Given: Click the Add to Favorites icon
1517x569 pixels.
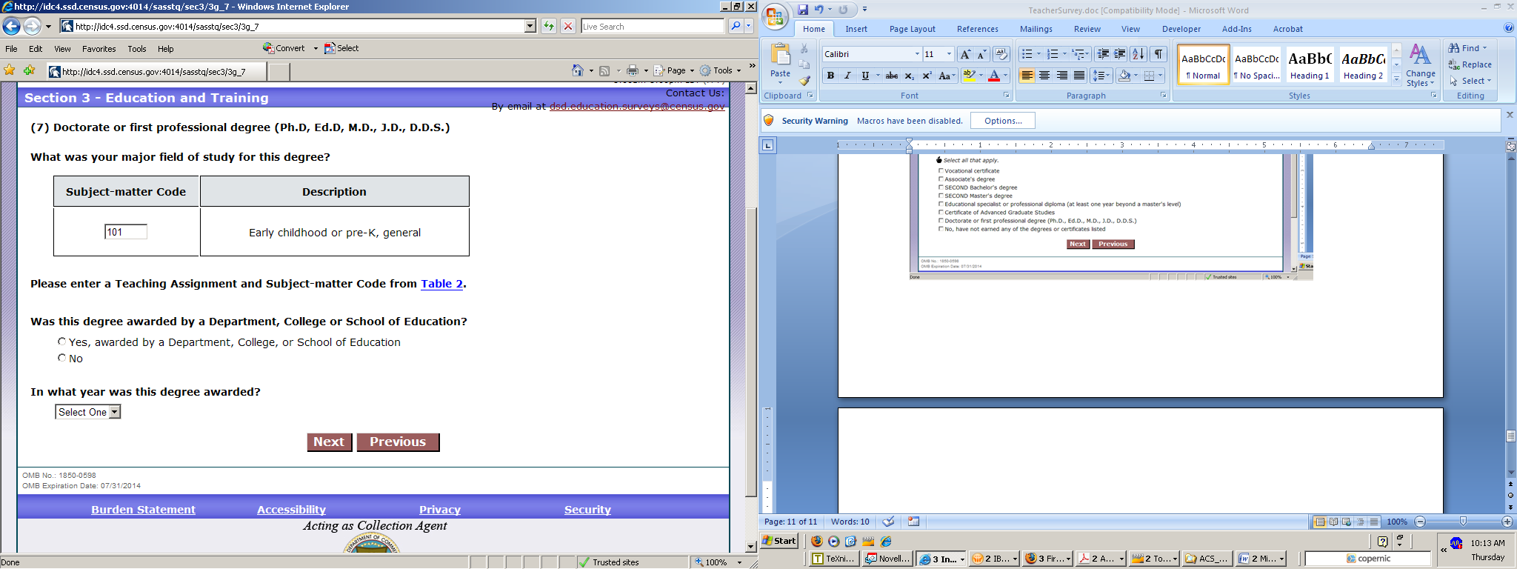Looking at the screenshot, I should coord(30,70).
